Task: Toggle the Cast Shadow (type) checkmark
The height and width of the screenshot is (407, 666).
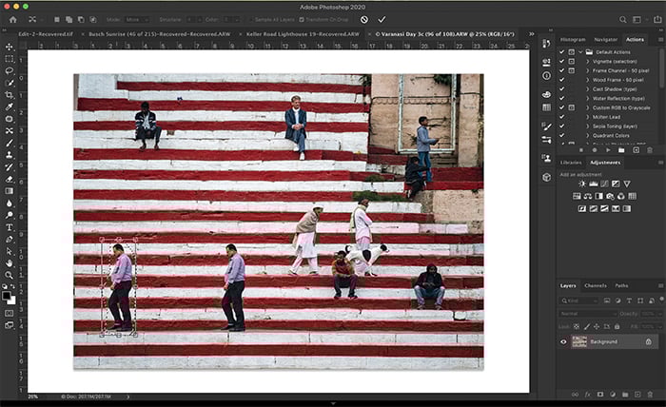Action: pyautogui.click(x=562, y=89)
